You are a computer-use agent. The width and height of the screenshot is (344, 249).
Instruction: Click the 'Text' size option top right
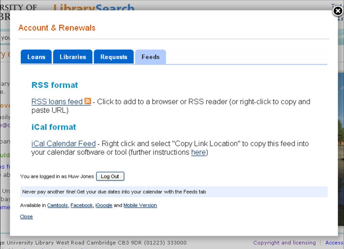coord(337,5)
